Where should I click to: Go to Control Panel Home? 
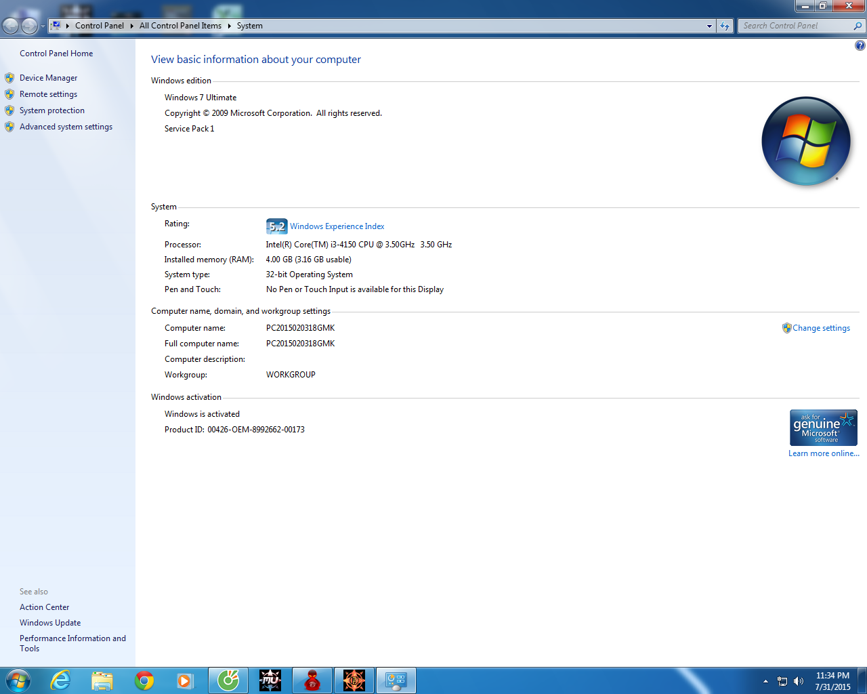coord(56,54)
